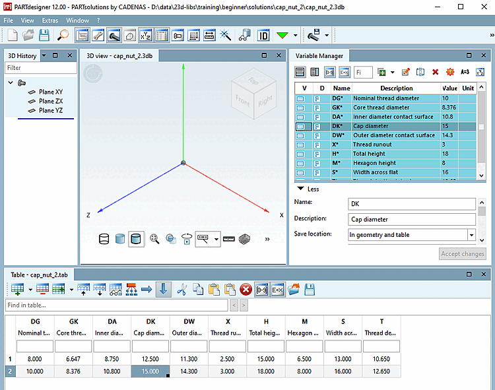
Task: Open the Window menu
Action: [77, 20]
